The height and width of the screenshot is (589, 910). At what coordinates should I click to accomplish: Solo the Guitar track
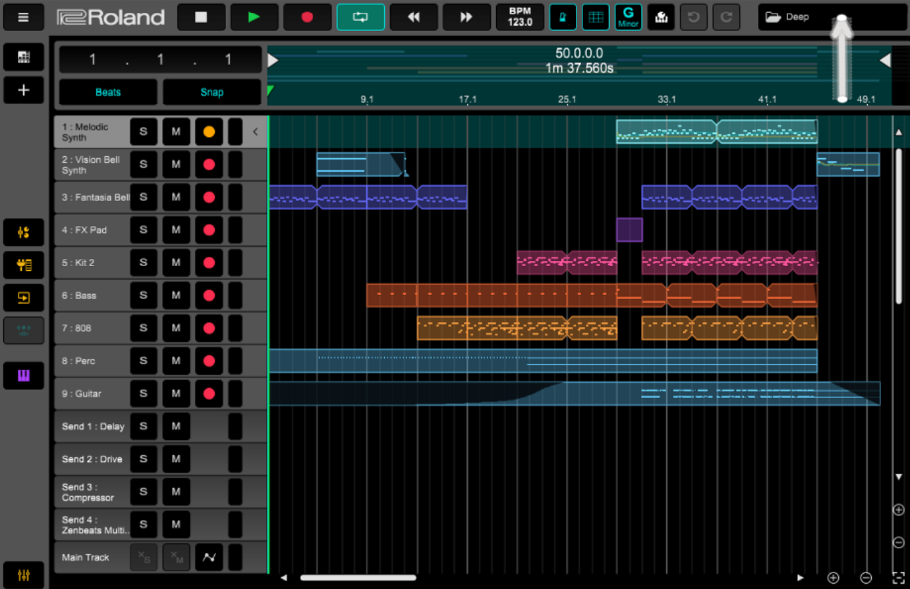(144, 393)
